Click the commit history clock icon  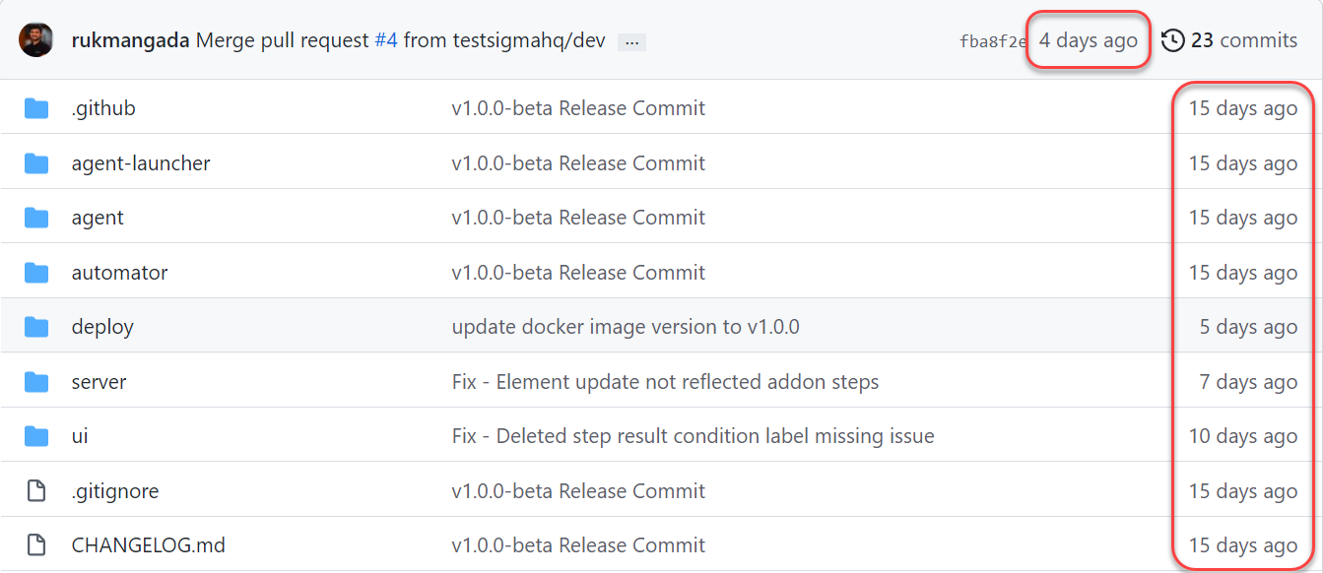(1172, 40)
